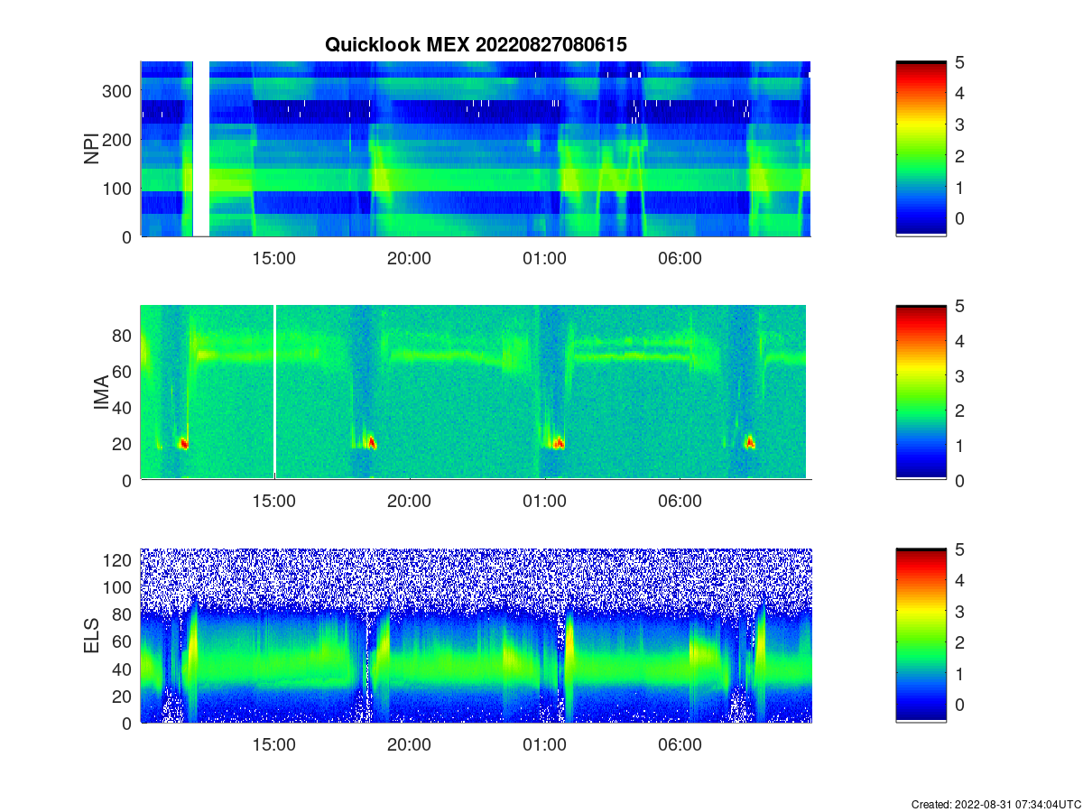Image resolution: width=1083 pixels, height=812 pixels.
Task: Click the 01:00 tick under IMA panel
Action: point(545,502)
